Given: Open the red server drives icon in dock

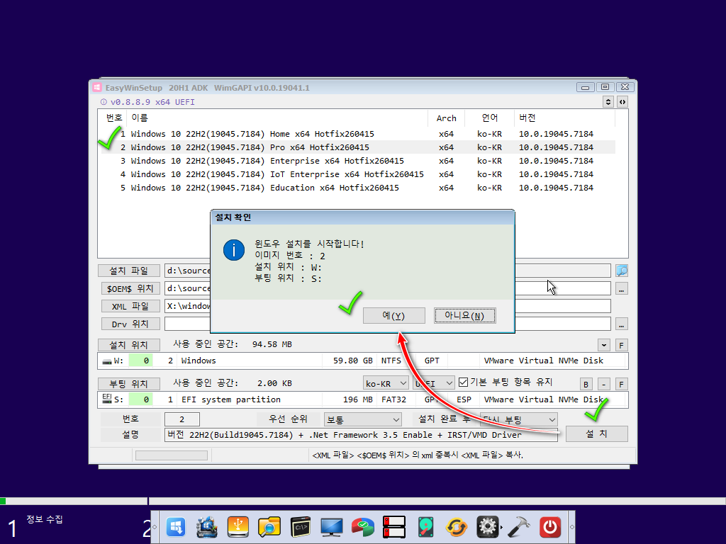Looking at the screenshot, I should 394,527.
